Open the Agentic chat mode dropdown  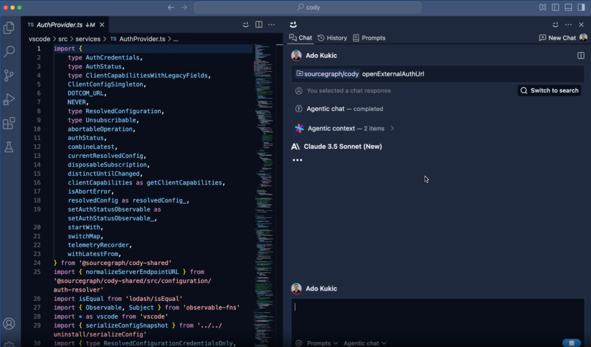(364, 343)
